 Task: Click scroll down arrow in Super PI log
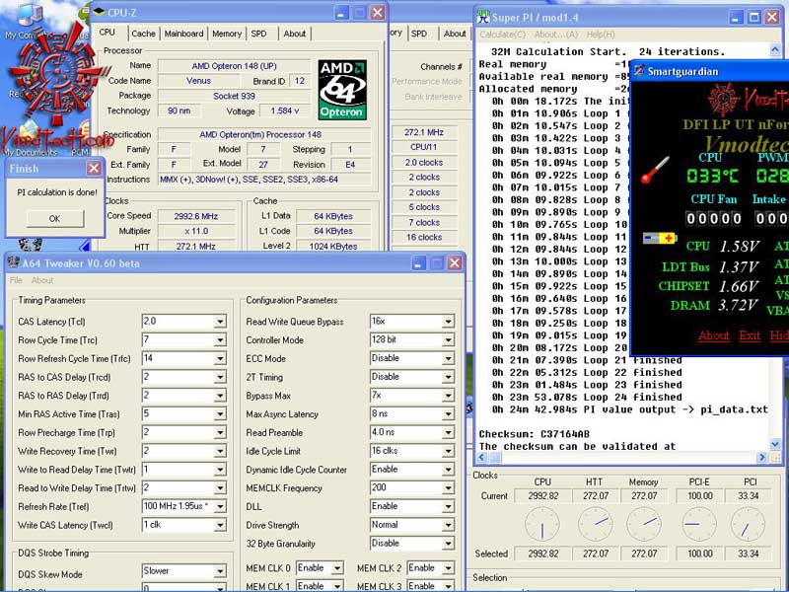pos(775,443)
